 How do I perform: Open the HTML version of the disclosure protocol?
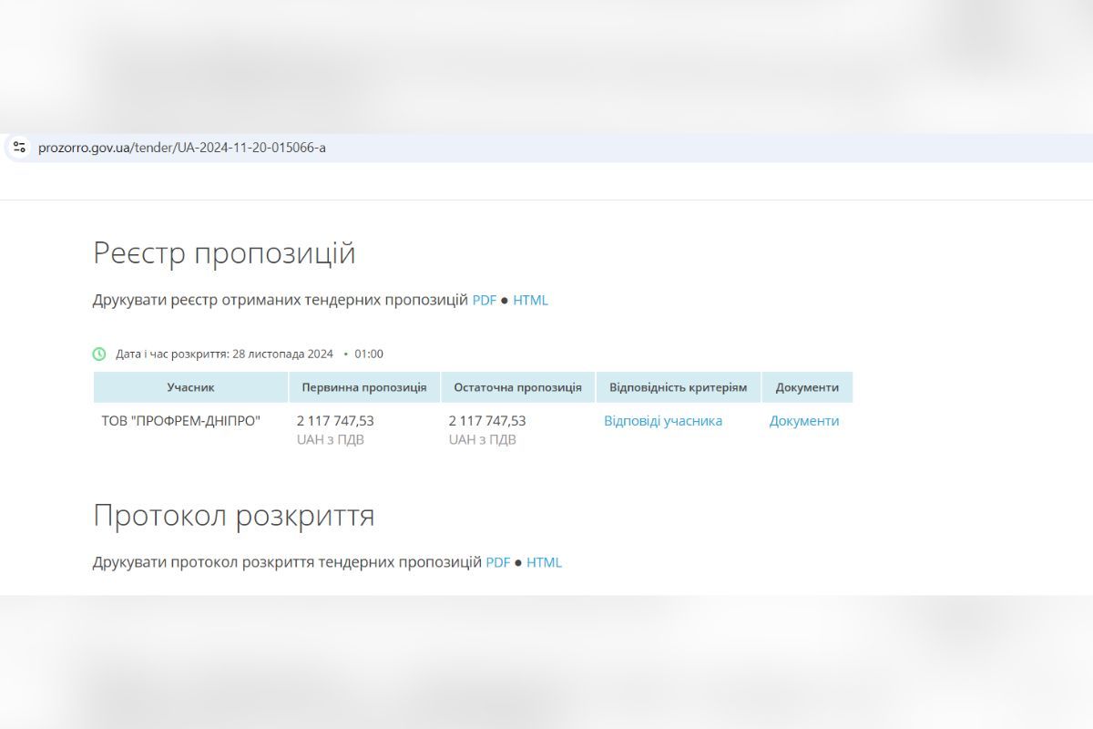pyautogui.click(x=545, y=562)
